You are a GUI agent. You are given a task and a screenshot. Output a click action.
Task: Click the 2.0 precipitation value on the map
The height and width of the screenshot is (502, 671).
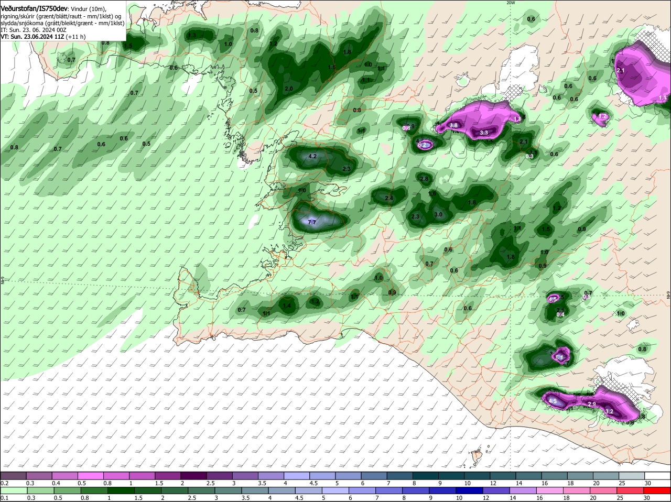pyautogui.click(x=289, y=89)
